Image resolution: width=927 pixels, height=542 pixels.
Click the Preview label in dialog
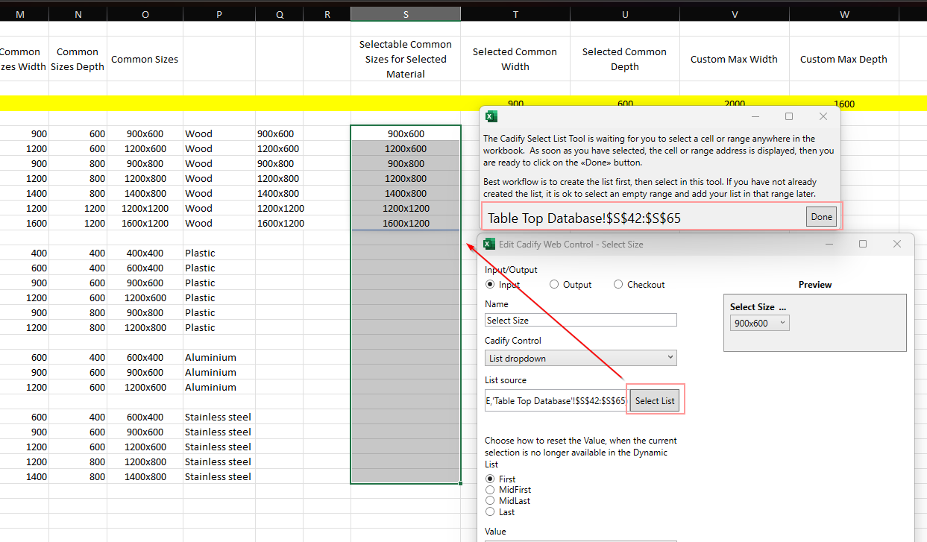tap(815, 284)
